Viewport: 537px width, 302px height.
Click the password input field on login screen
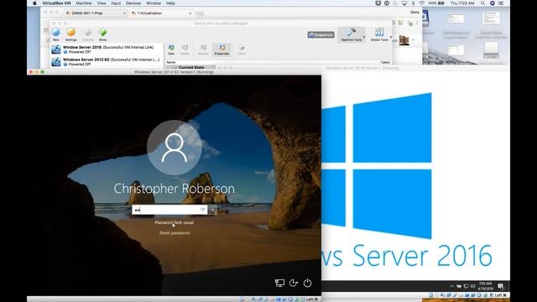169,210
